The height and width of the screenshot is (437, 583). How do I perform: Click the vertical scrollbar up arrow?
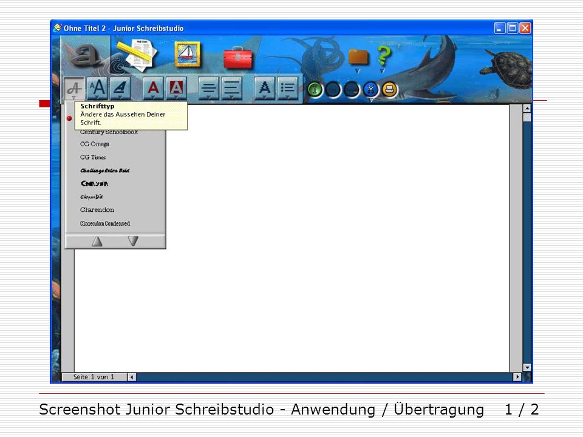pyautogui.click(x=527, y=109)
